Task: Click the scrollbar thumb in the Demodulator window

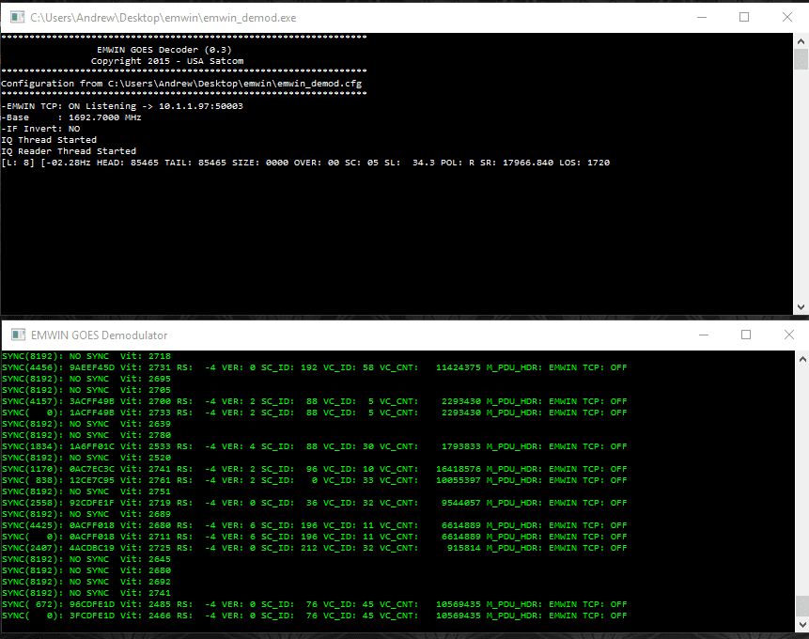Action: (802, 606)
